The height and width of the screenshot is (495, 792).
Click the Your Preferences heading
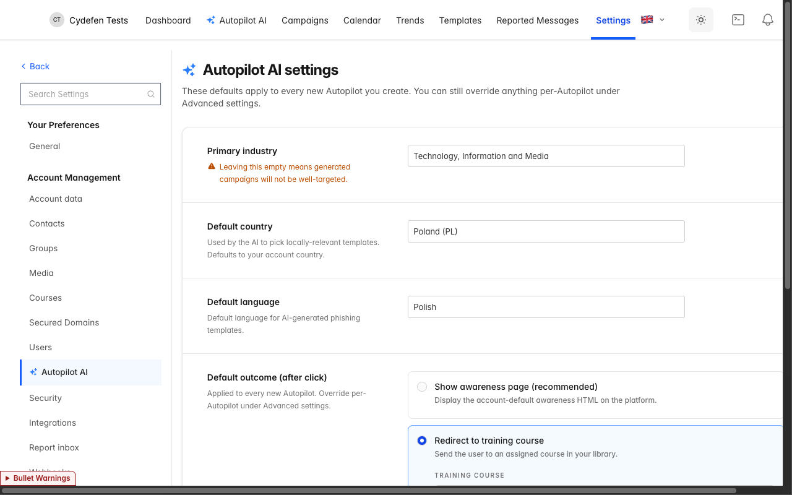click(63, 125)
